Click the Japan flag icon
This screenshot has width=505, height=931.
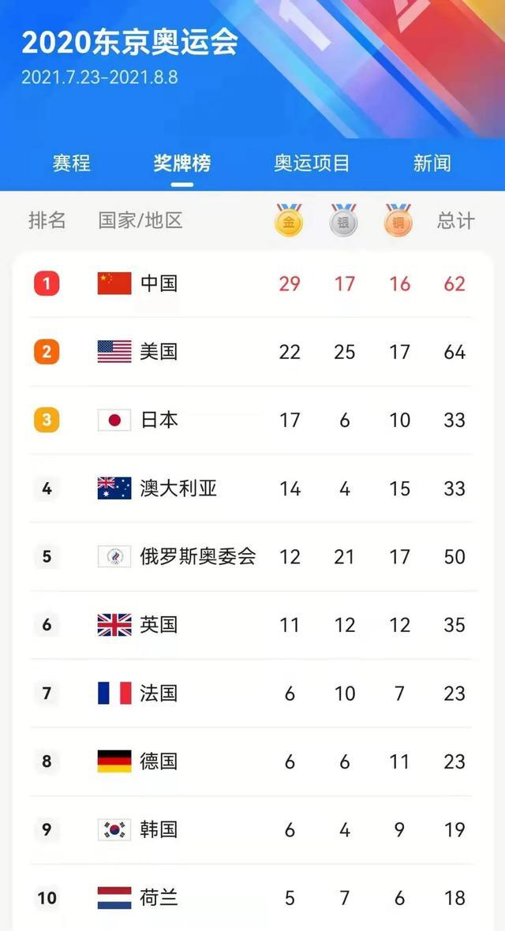[114, 421]
